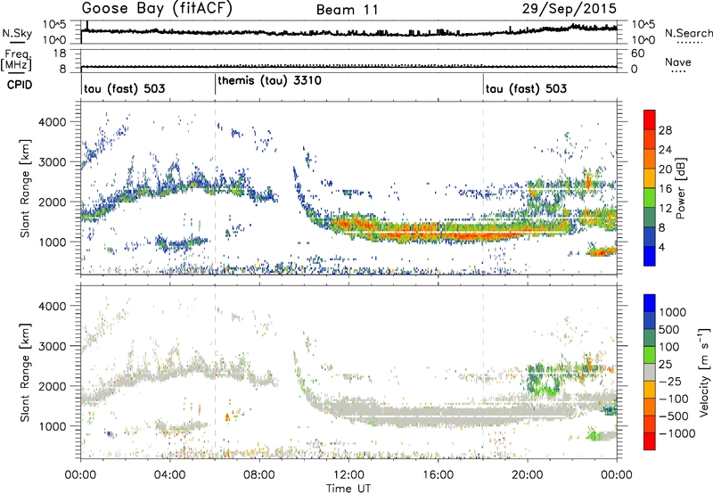This screenshot has height=494, width=713.
Task: Click the noise trace in top N.Sky panel
Action: 348,32
